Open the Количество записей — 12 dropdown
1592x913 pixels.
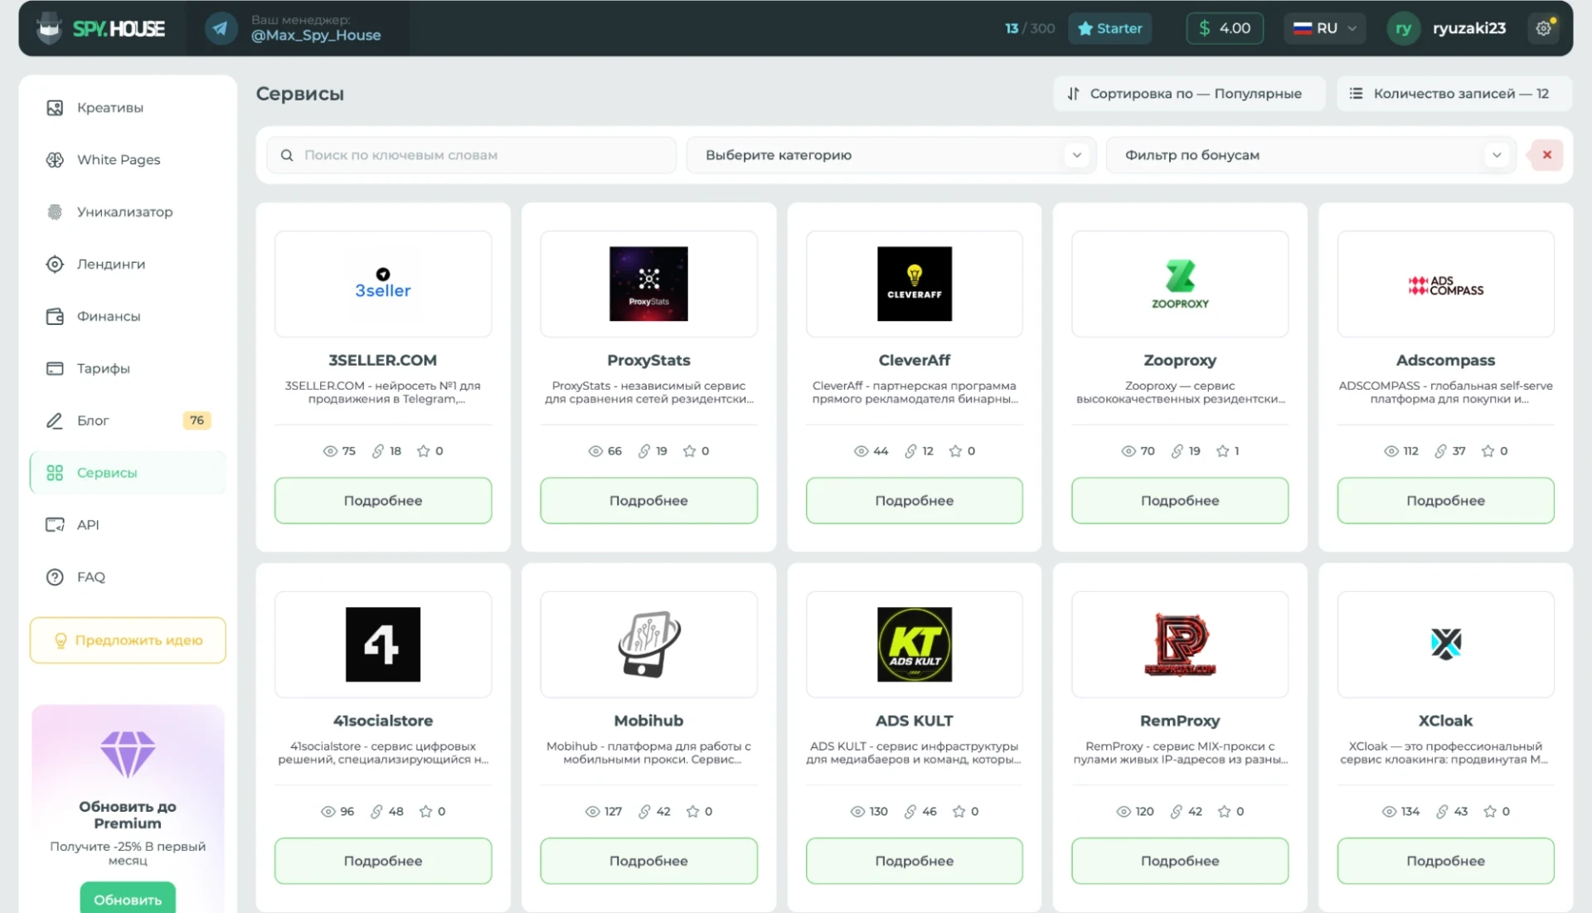point(1454,94)
